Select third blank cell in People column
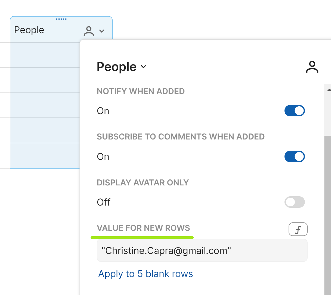The height and width of the screenshot is (295, 331). (45, 105)
